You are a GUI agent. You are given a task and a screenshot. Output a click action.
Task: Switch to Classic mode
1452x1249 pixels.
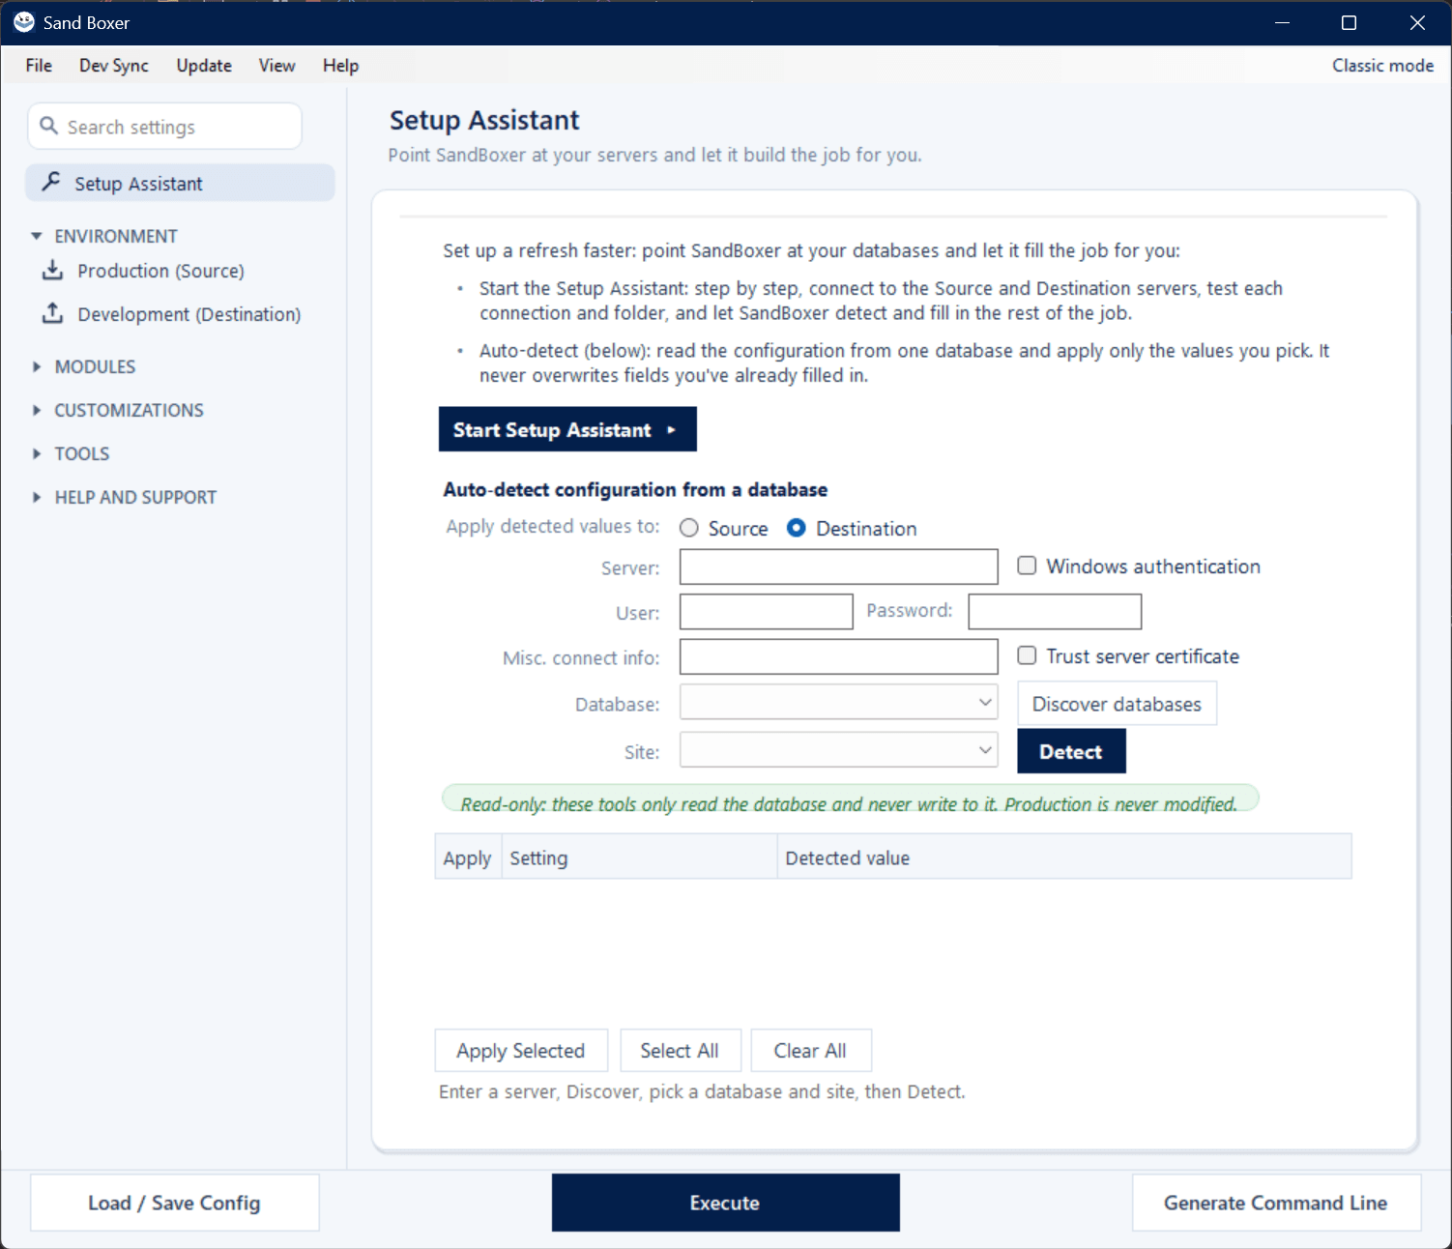tap(1382, 65)
